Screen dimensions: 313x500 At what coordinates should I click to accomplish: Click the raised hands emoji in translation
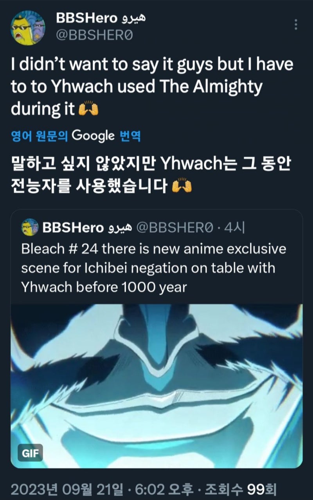(x=182, y=186)
